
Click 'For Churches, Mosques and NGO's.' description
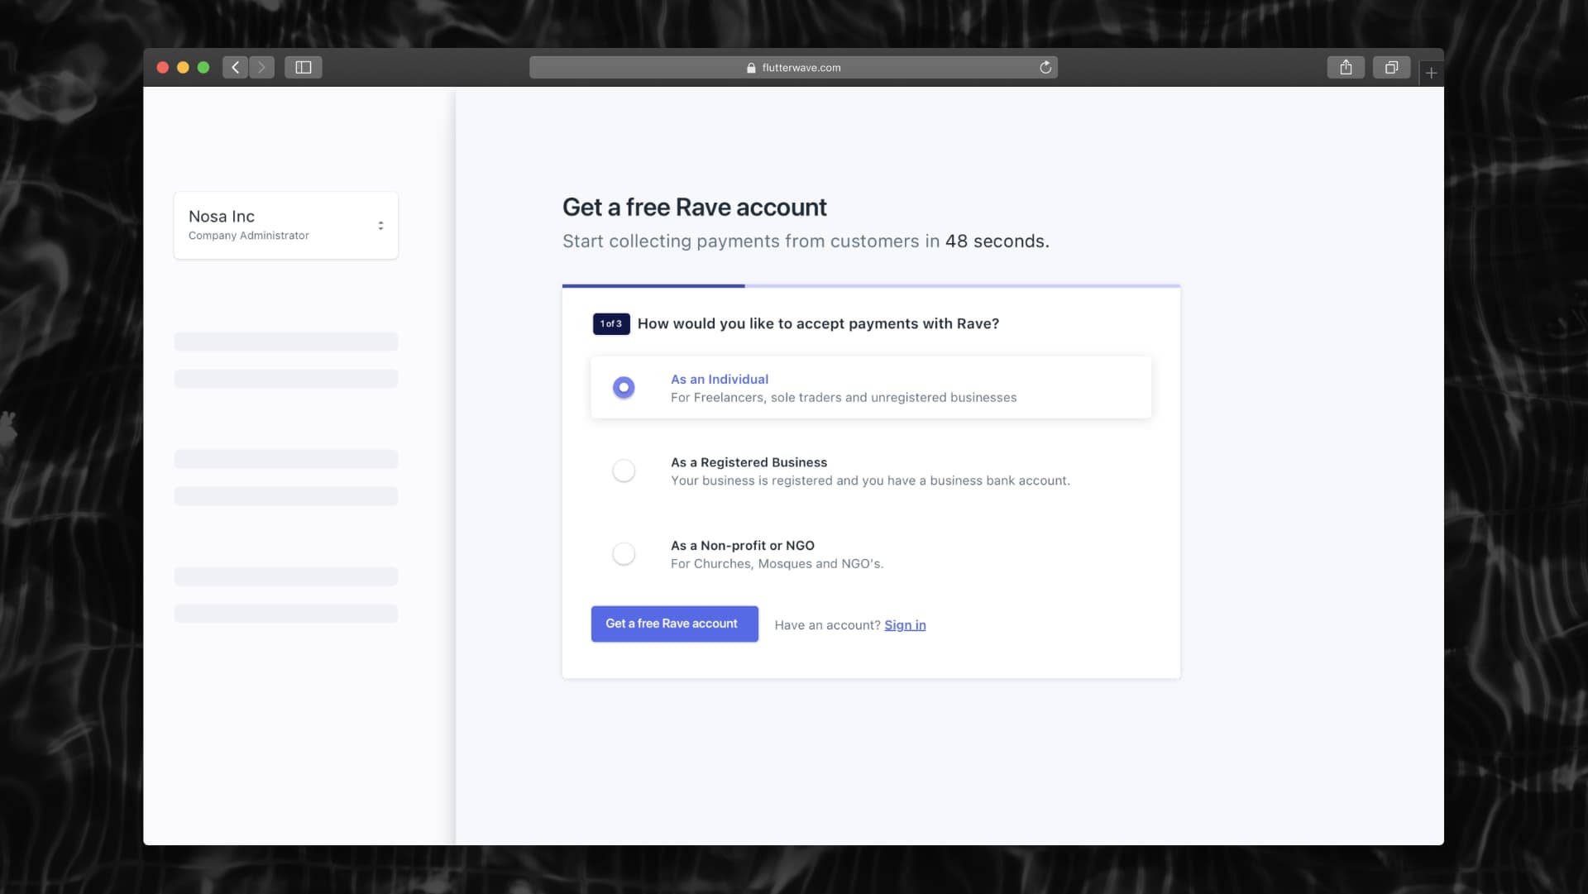[777, 564]
